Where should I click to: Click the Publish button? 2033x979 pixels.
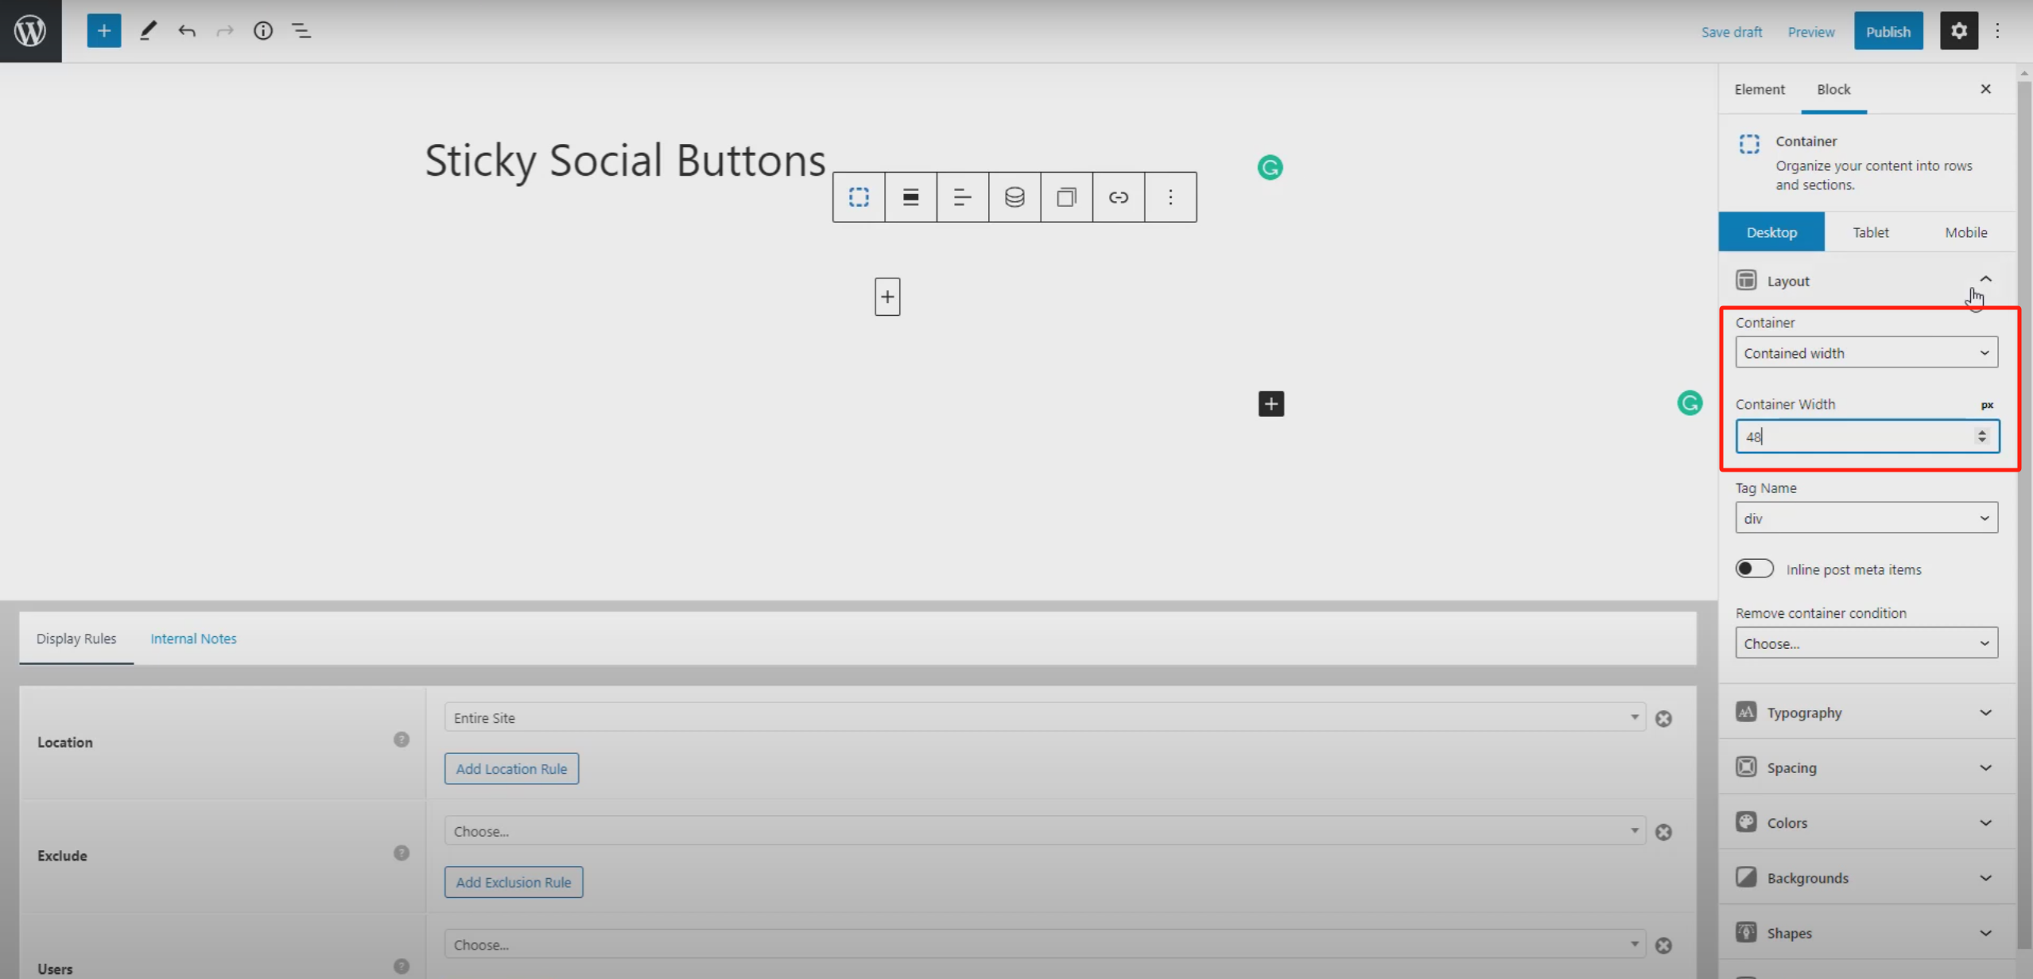pos(1888,31)
